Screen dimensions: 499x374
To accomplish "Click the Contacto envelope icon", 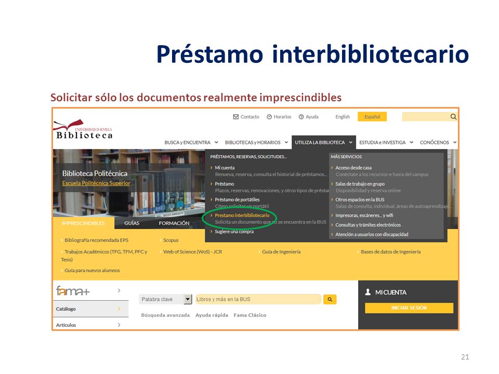I will (236, 117).
